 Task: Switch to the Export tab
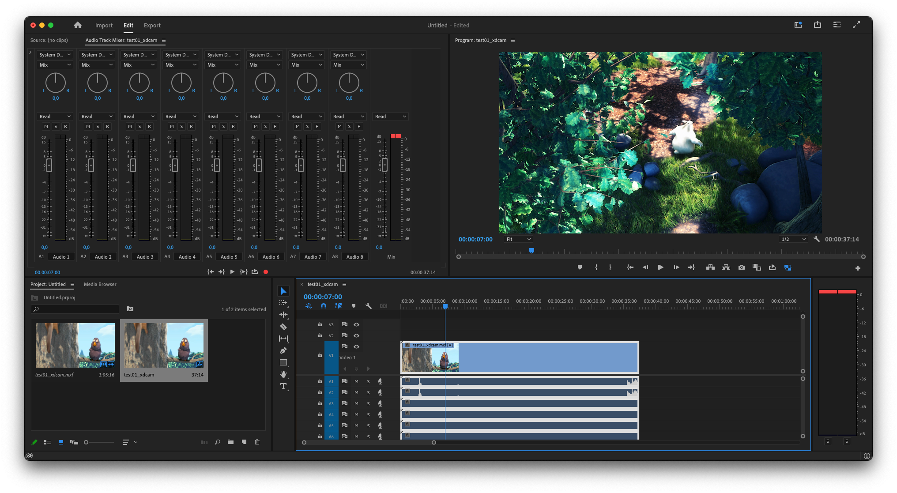pyautogui.click(x=152, y=25)
